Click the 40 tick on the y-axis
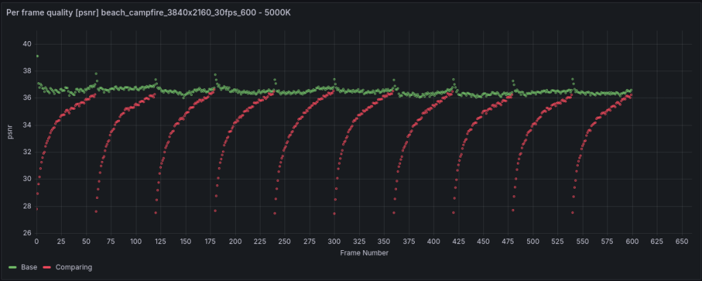The height and width of the screenshot is (281, 702). (27, 44)
